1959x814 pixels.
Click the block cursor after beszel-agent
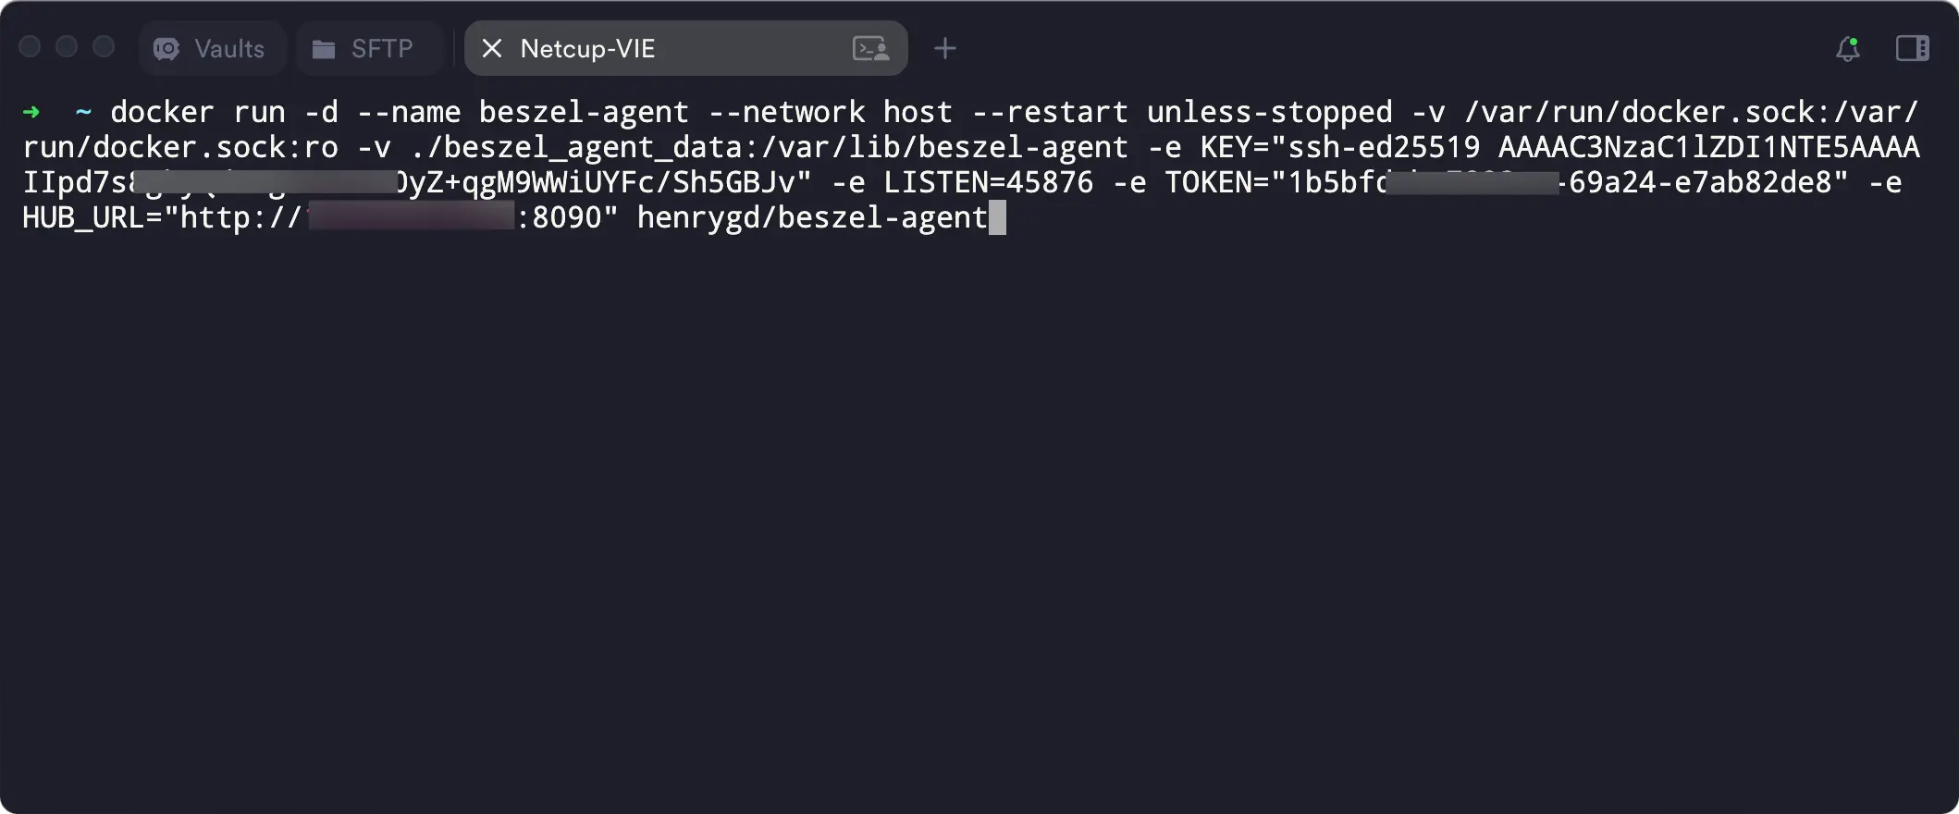tap(999, 216)
